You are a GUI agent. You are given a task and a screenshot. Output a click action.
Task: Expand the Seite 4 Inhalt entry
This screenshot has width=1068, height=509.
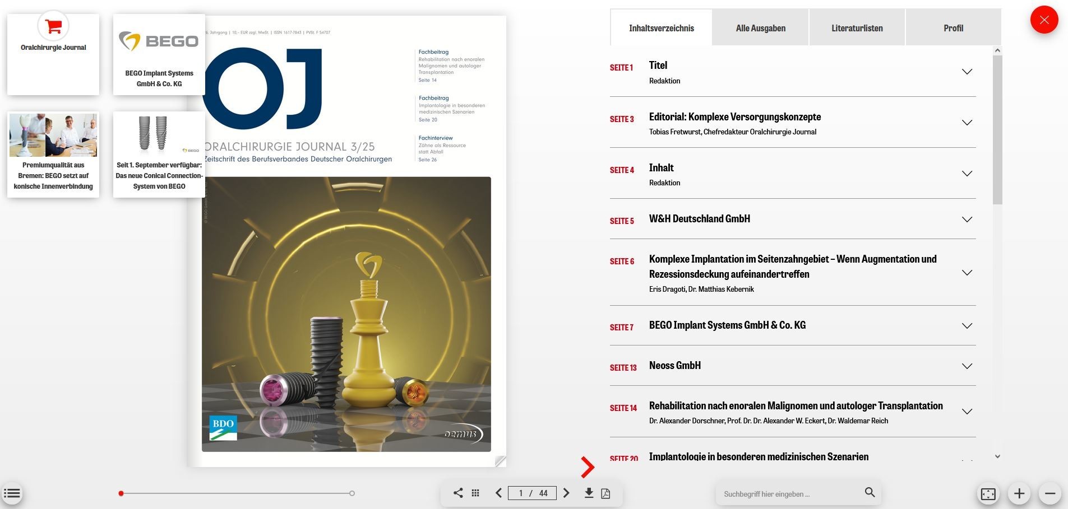967,174
